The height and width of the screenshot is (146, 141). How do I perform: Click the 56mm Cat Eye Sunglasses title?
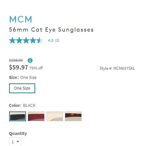(x=51, y=30)
